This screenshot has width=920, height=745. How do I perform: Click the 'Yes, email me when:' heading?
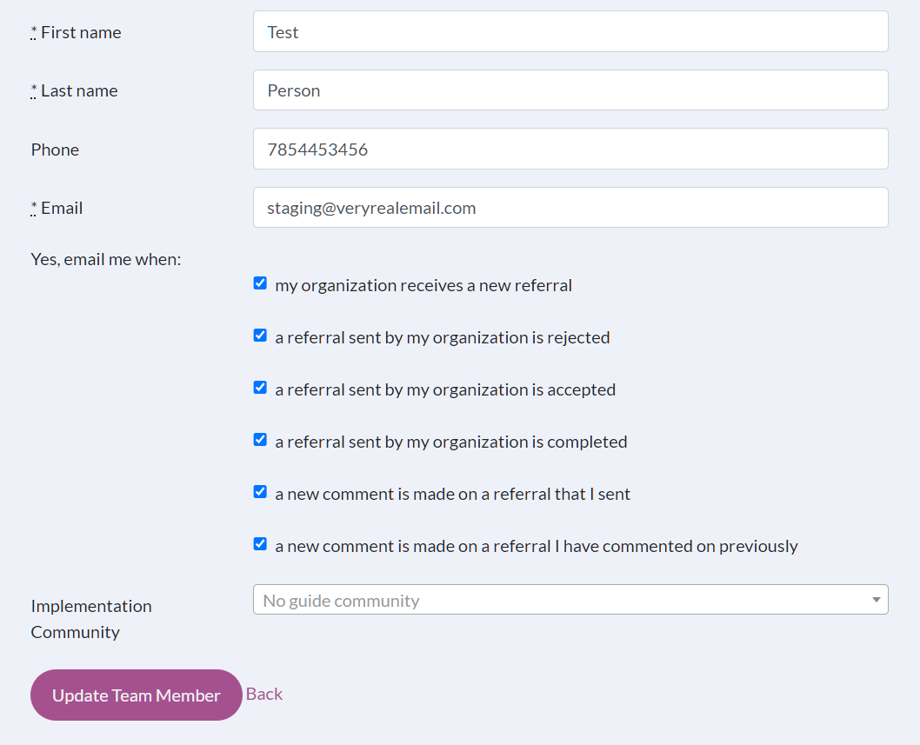pos(106,259)
